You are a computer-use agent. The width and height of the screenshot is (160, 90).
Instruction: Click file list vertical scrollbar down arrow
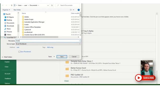coord(80,35)
